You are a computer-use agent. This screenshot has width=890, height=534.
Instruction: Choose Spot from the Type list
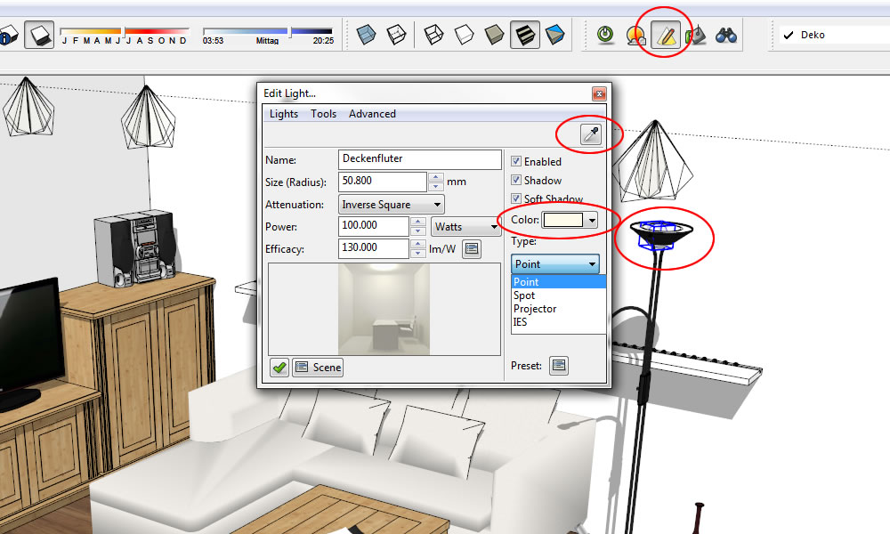(x=524, y=295)
